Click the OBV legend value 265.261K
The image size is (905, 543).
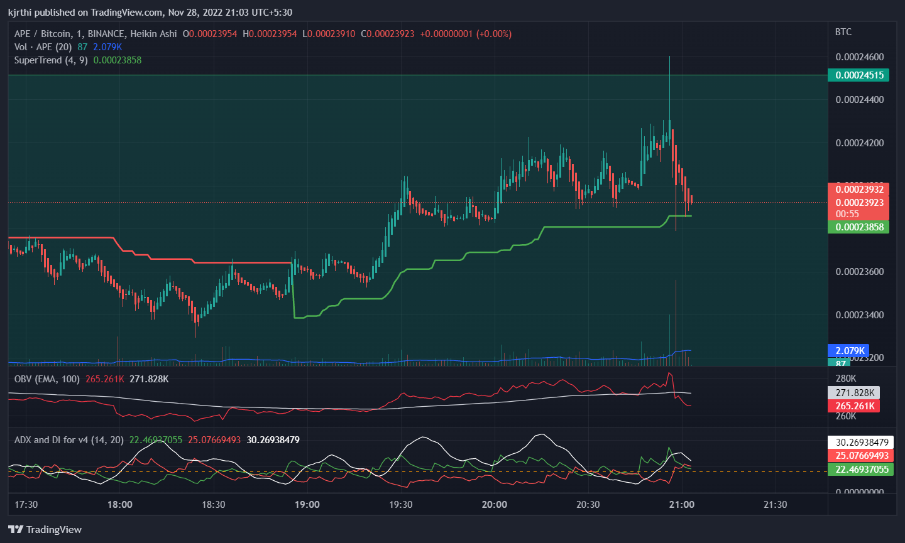tap(105, 379)
